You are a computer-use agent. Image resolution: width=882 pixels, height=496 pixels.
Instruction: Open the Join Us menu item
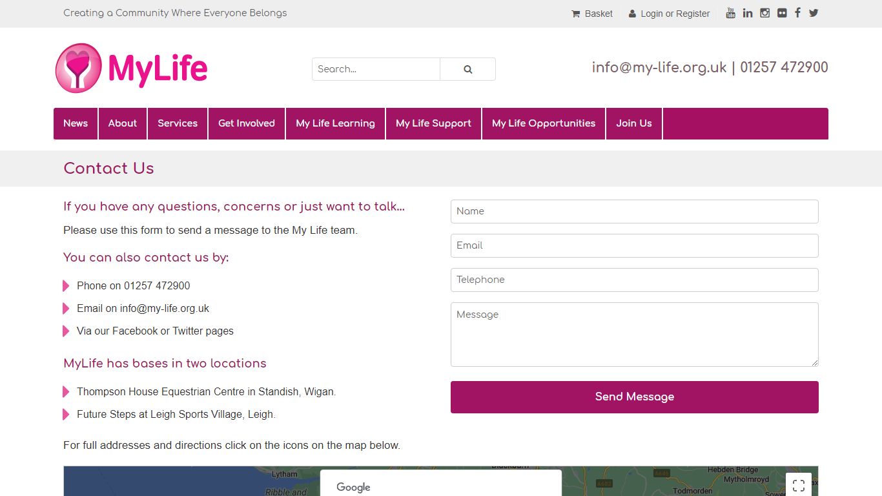coord(634,123)
